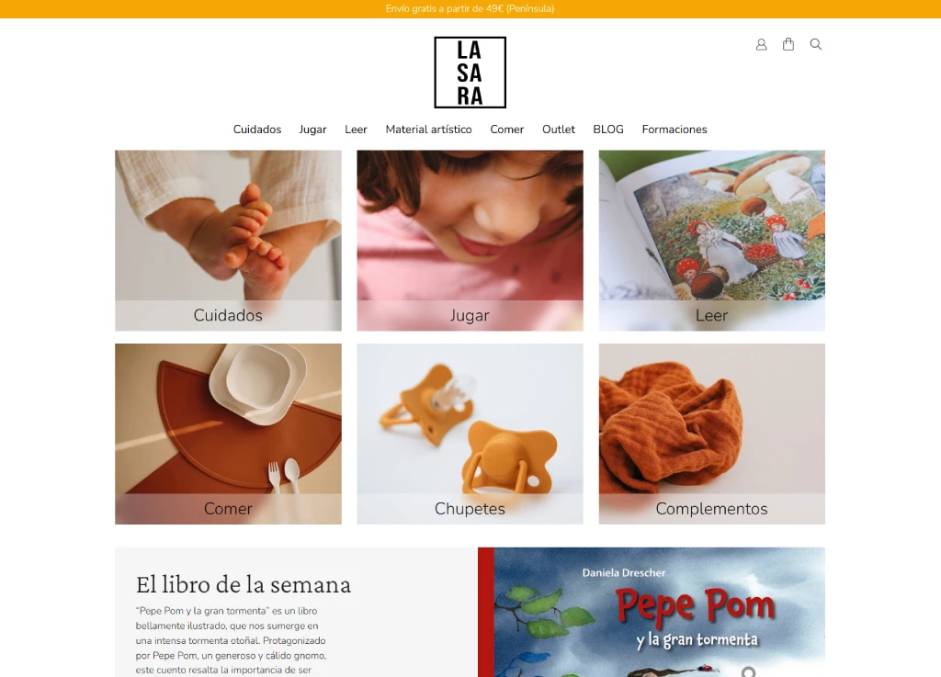Choose the Comer placemat category tile
The image size is (941, 677).
228,434
